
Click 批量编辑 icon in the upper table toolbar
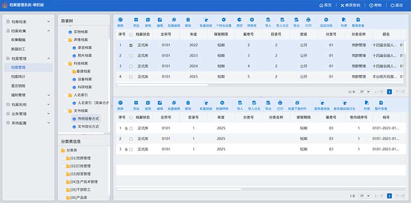point(174,20)
